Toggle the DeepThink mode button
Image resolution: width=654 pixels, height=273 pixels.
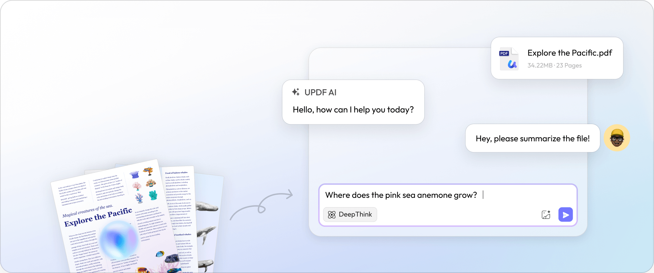350,214
